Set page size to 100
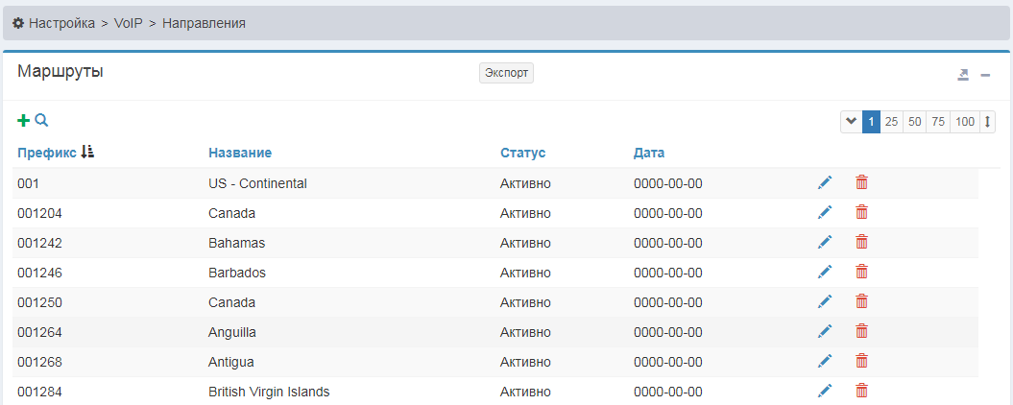1013x405 pixels. (x=964, y=122)
